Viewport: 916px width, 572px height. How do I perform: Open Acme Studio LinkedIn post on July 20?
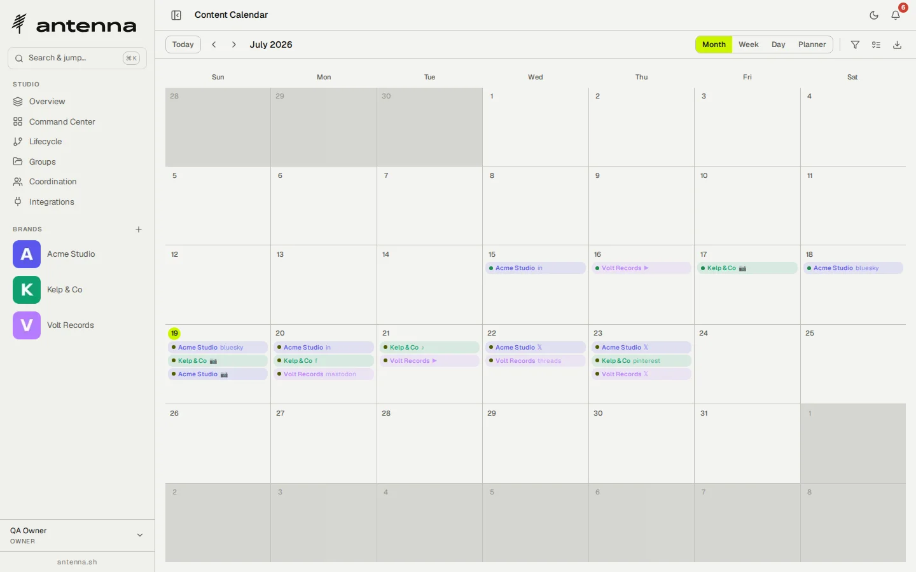coord(324,348)
